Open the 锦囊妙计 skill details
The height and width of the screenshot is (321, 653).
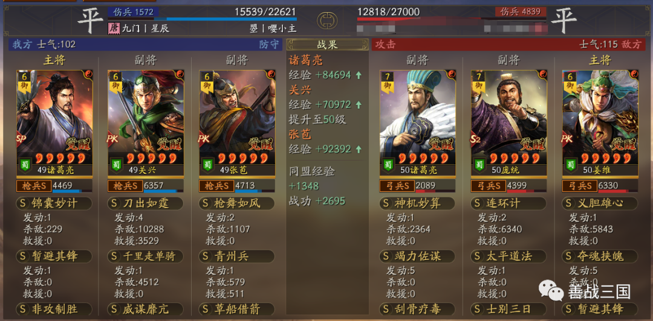point(53,203)
